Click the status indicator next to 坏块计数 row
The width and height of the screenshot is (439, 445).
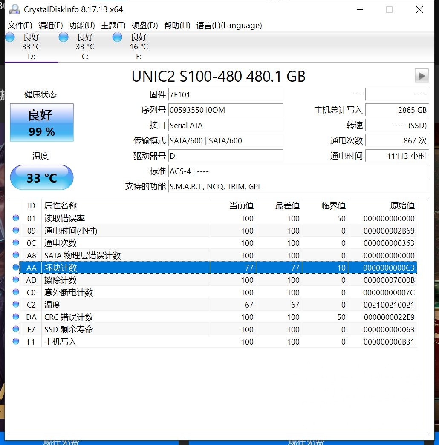coord(16,268)
